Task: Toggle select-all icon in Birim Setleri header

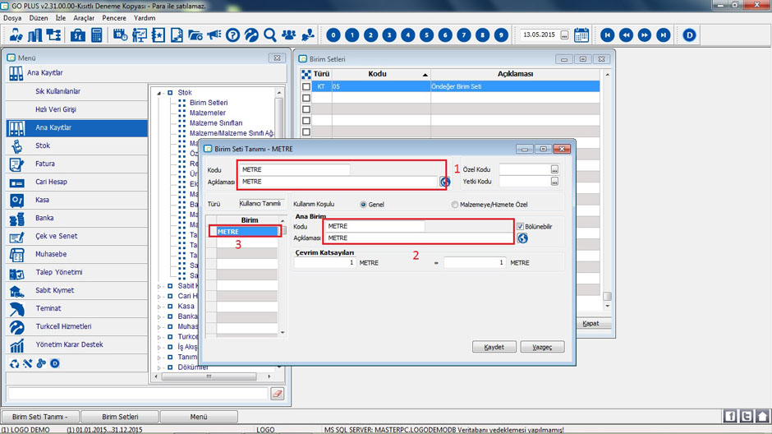Action: point(306,74)
